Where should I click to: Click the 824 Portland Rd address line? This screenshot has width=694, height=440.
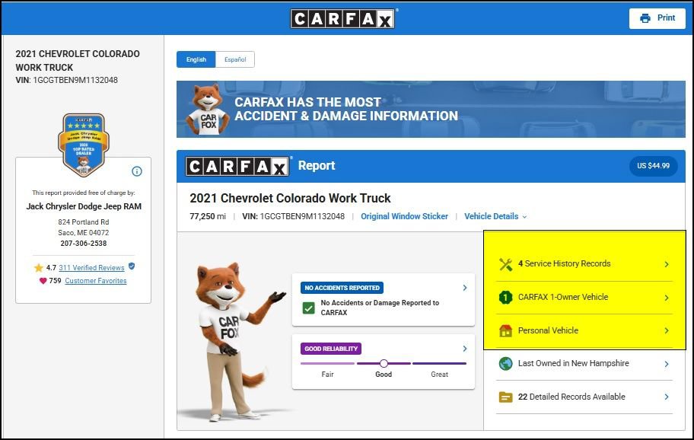(84, 222)
